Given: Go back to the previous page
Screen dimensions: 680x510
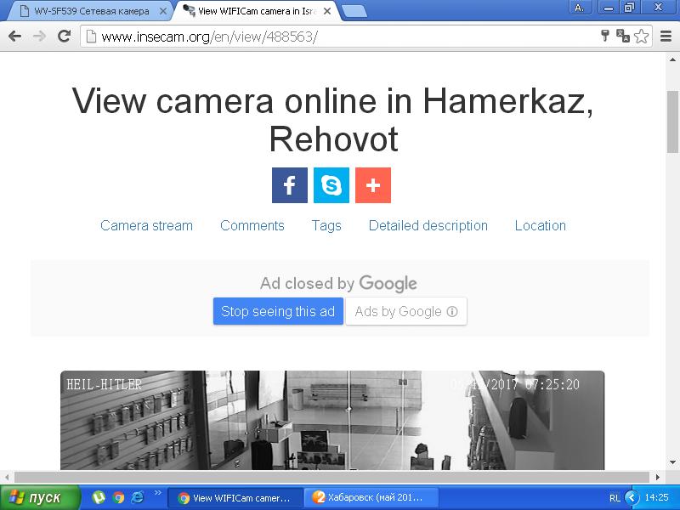Looking at the screenshot, I should [14, 37].
